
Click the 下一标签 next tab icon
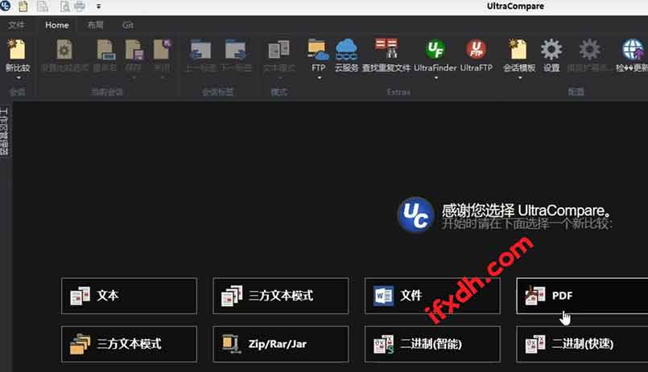[x=236, y=50]
